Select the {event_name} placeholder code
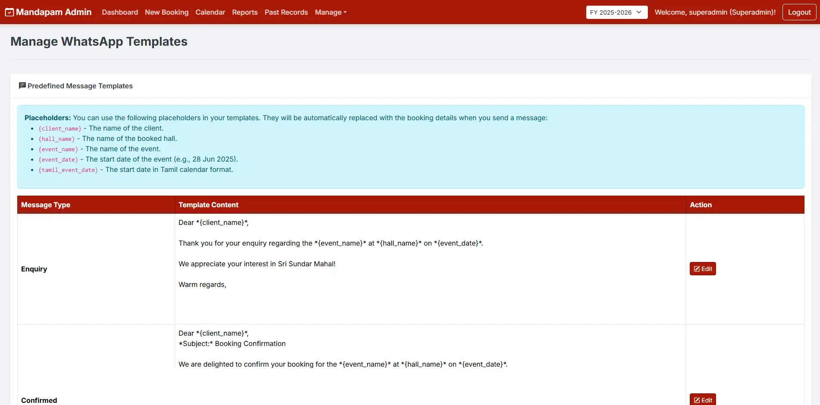Screen dimensions: 820x405 pyautogui.click(x=58, y=149)
